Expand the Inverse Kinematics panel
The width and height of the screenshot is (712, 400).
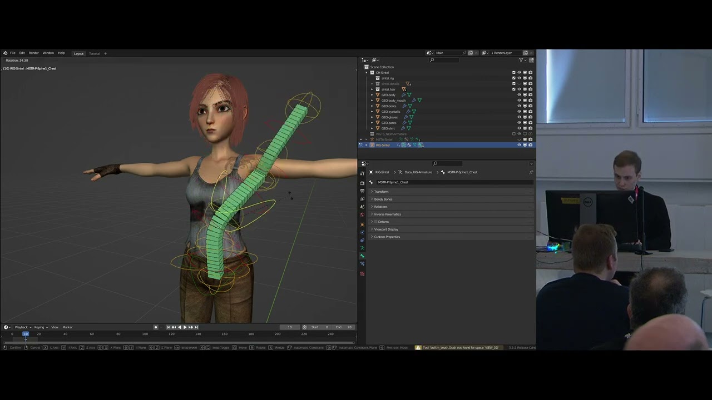[x=451, y=214]
